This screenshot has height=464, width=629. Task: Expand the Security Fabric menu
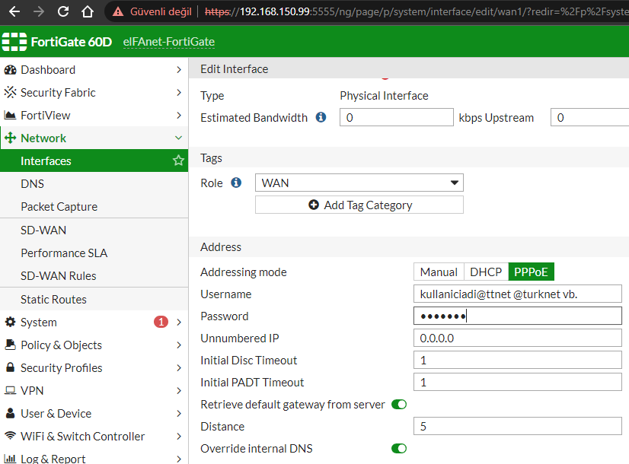pos(93,92)
